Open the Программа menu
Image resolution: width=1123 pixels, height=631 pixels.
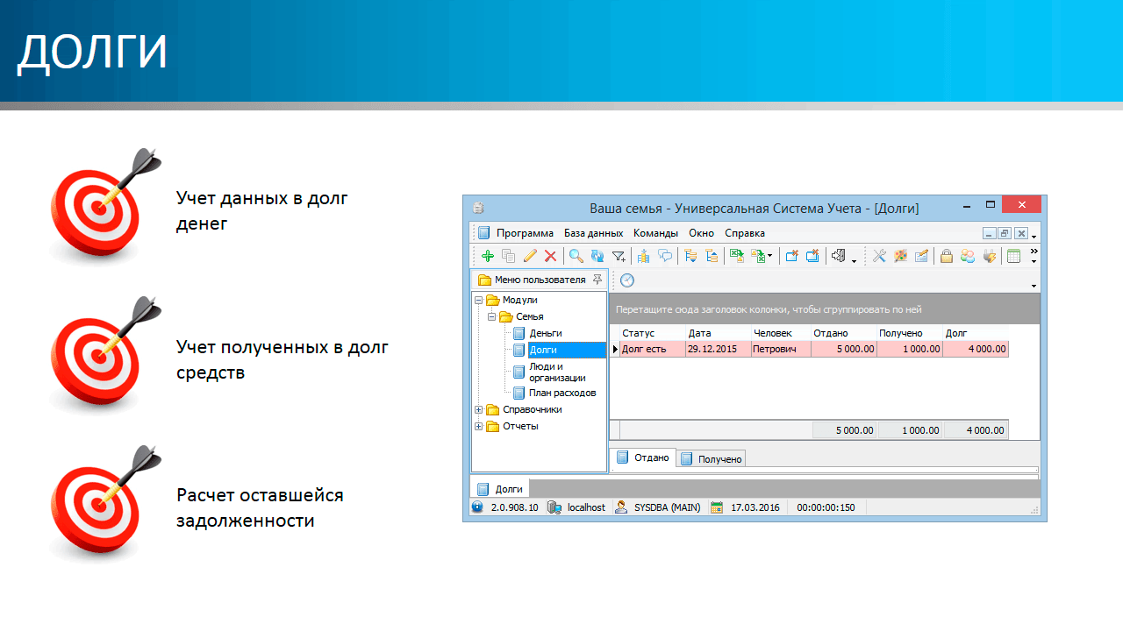(x=525, y=233)
